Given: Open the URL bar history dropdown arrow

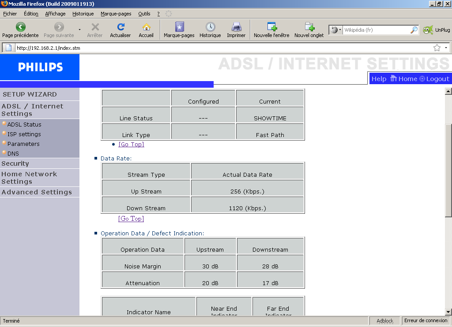Looking at the screenshot, I should [x=446, y=48].
